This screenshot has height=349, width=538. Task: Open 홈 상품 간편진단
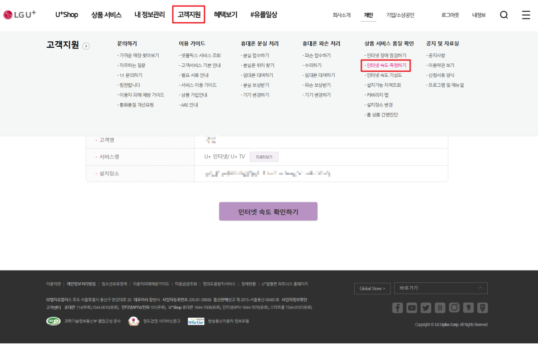tap(381, 115)
